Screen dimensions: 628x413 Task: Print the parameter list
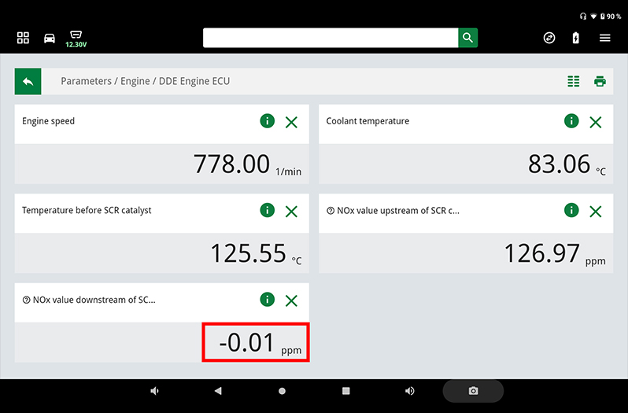[x=600, y=81]
